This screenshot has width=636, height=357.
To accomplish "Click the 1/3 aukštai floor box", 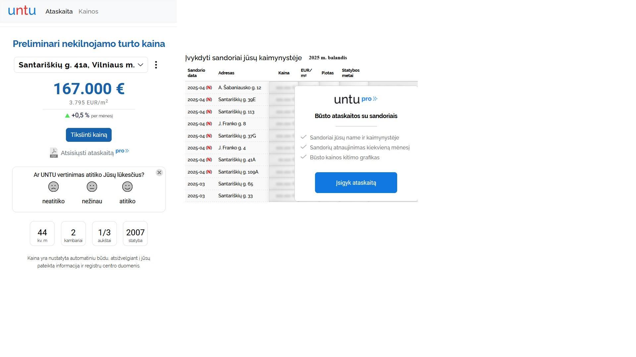I will [x=104, y=234].
